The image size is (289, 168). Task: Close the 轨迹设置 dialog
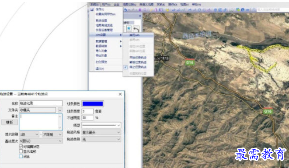120,94
